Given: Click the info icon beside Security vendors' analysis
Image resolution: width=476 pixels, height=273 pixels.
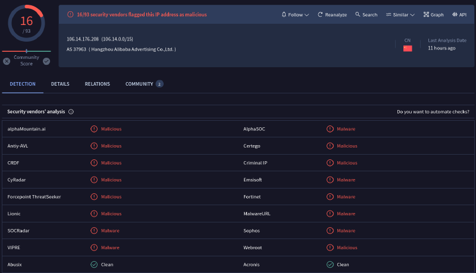Looking at the screenshot, I should 71,112.
